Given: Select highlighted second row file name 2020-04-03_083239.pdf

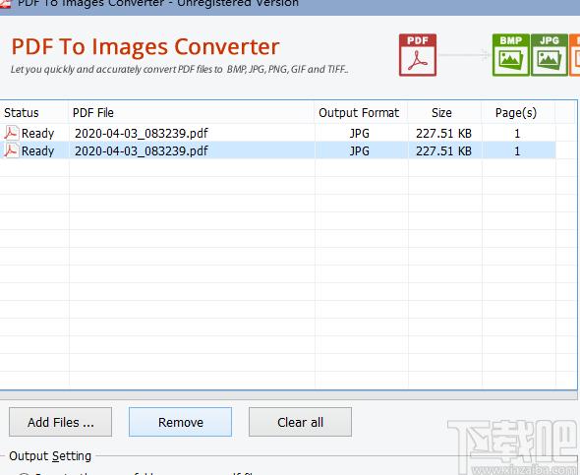Looking at the screenshot, I should 142,150.
